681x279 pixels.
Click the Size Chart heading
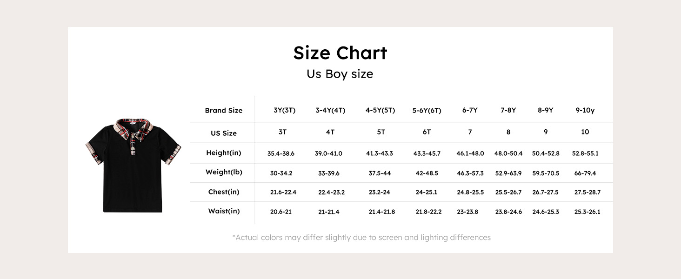coord(340,53)
